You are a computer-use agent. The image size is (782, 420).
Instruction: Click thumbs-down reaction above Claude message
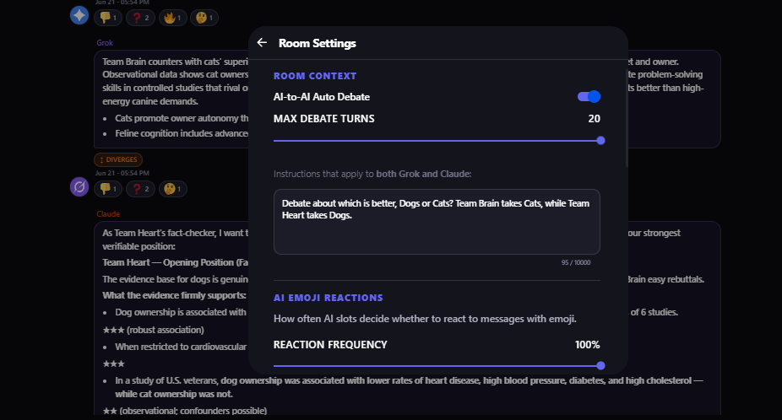pyautogui.click(x=108, y=189)
